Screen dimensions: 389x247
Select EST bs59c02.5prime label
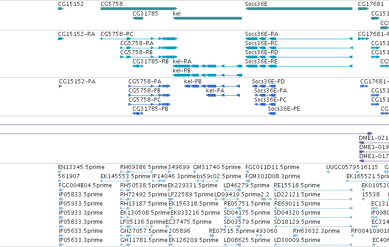[219, 176]
